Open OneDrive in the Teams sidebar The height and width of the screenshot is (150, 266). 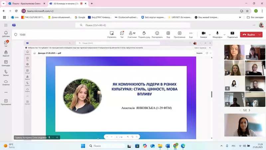[x=6, y=82]
